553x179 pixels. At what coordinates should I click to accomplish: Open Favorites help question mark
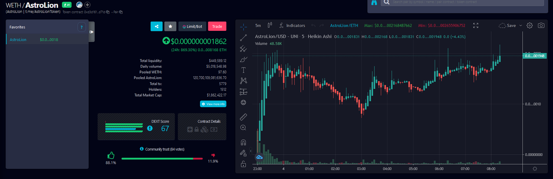click(x=82, y=27)
